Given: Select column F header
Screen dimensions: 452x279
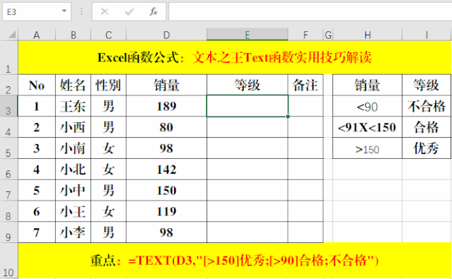Looking at the screenshot, I should [x=306, y=35].
